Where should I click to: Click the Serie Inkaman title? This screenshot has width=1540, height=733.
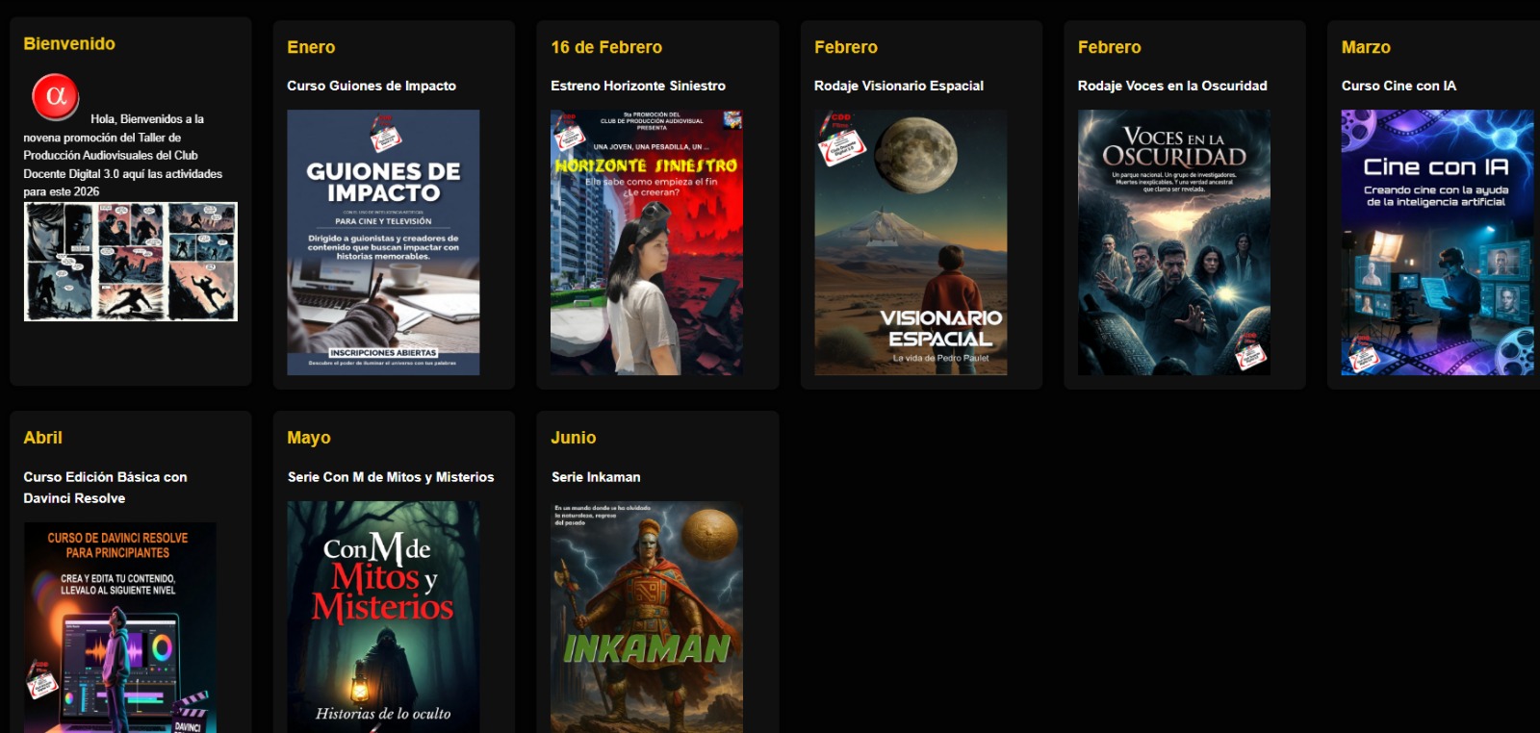pos(596,477)
